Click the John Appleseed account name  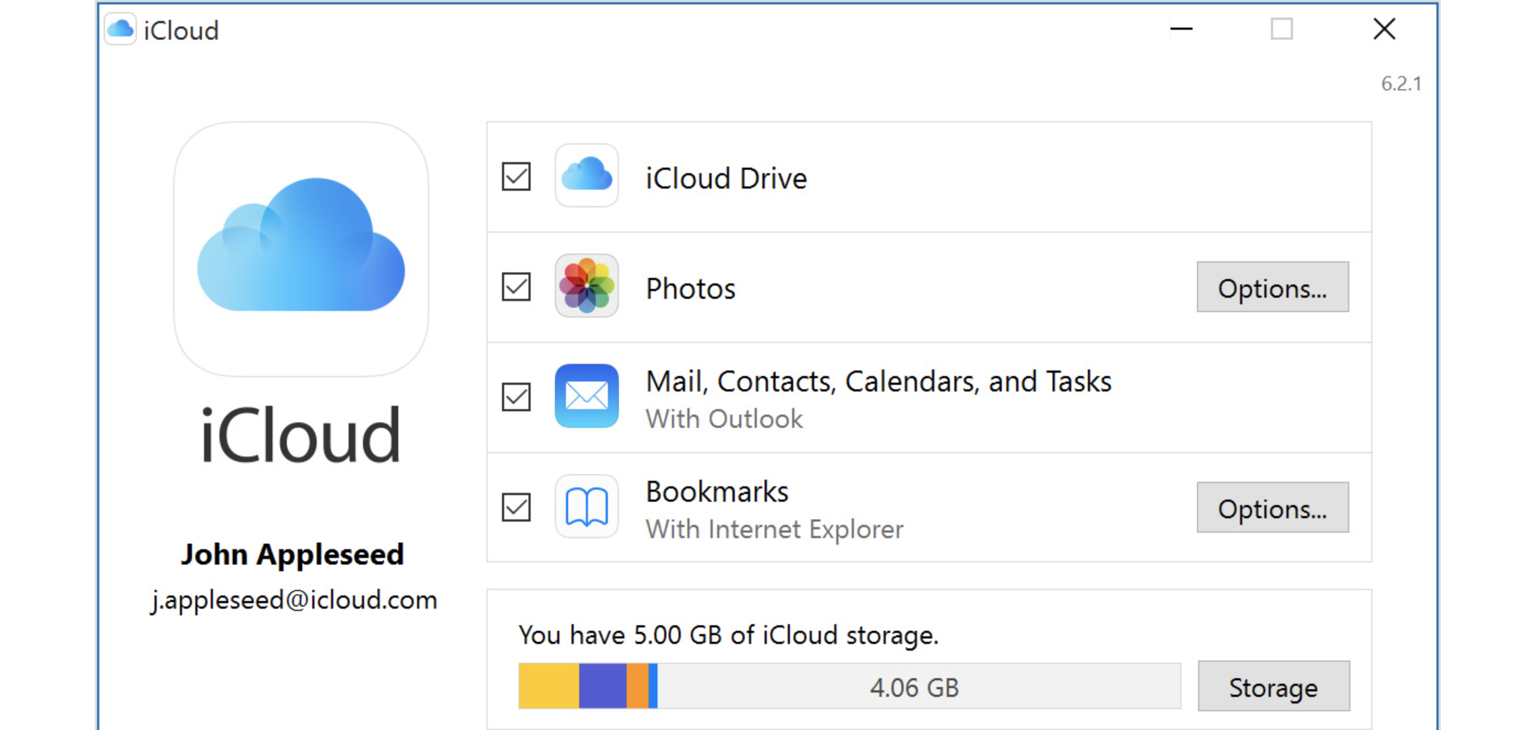293,554
